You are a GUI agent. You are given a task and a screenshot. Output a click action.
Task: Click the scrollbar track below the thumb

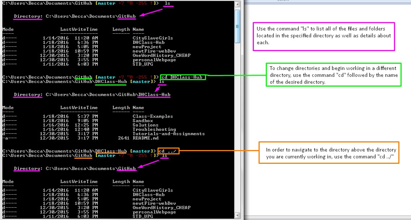click(237, 127)
